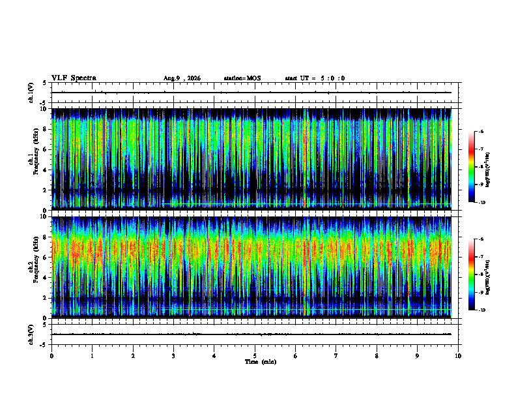This screenshot has width=516, height=399.
Task: Click the ch.1 color bar log(PSD) label
Action: tap(488, 170)
